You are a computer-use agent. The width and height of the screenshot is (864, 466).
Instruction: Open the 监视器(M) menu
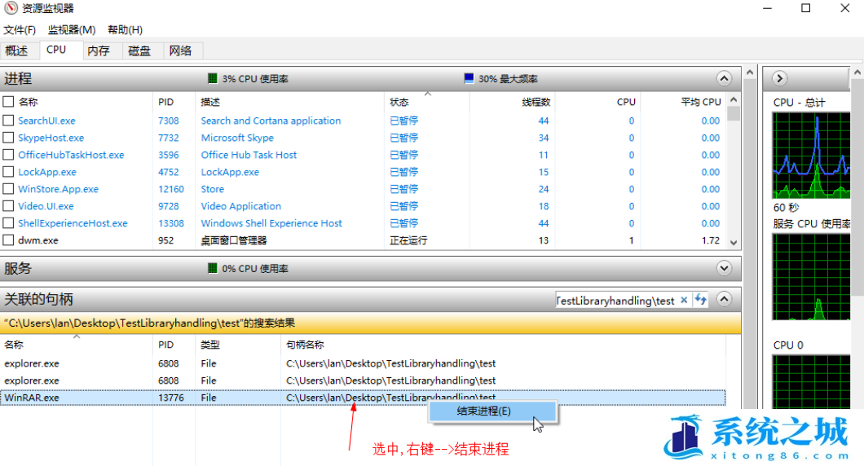pos(72,30)
